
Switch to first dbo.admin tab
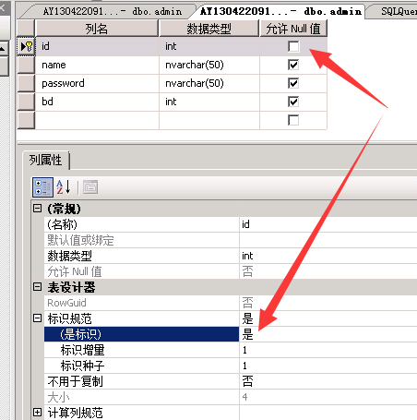(112, 11)
